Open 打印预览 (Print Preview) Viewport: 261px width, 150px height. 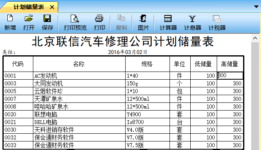coord(75,23)
